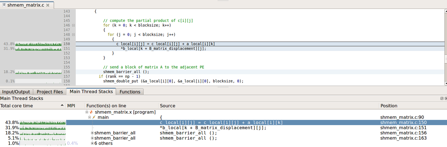Click the C file icon on shmem_matrix.c tab

(x=4, y=5)
